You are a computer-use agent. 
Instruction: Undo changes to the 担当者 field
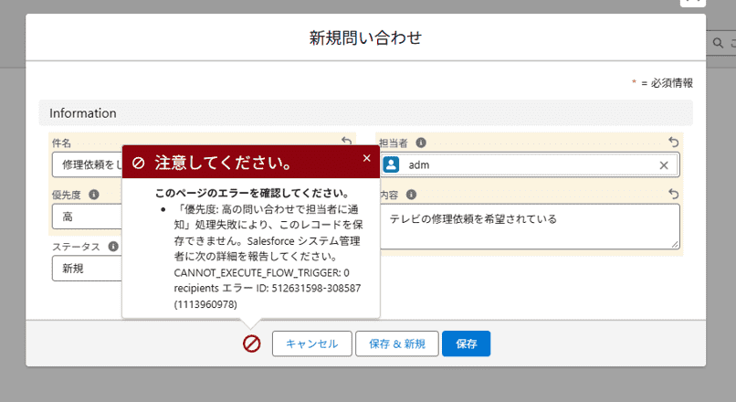[x=674, y=142]
